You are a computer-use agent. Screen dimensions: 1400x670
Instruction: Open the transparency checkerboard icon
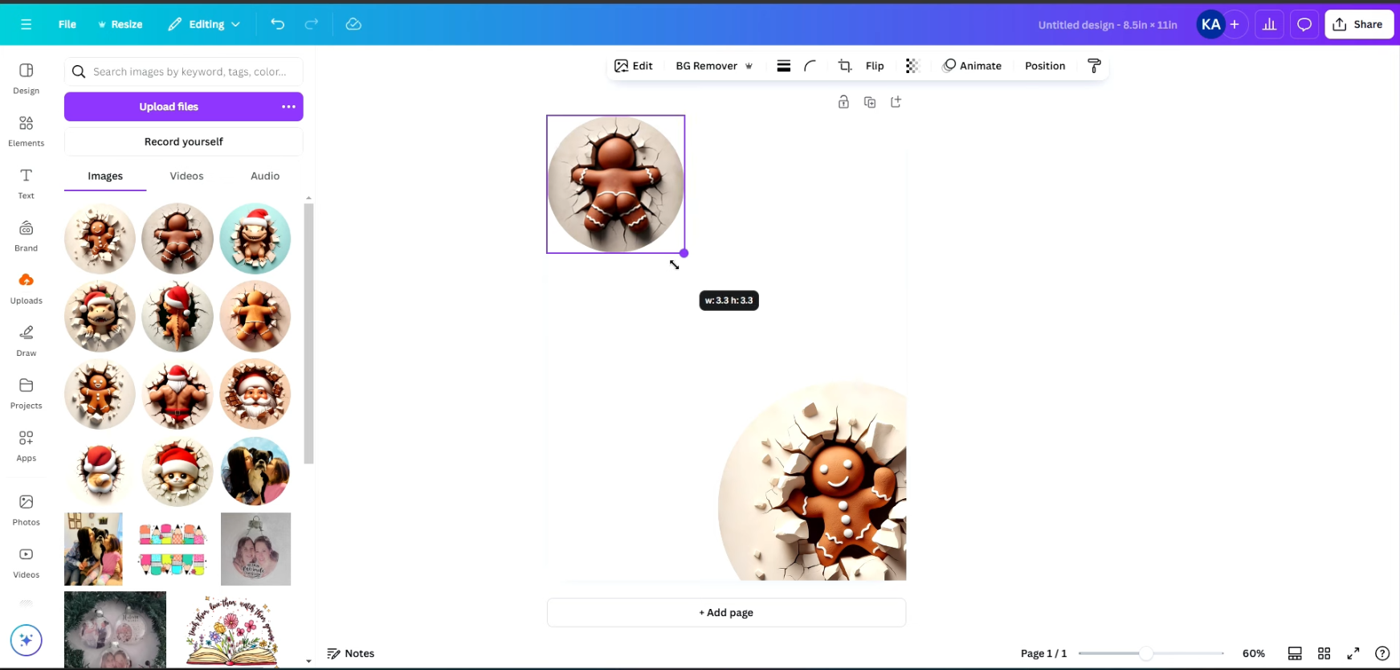(x=912, y=66)
